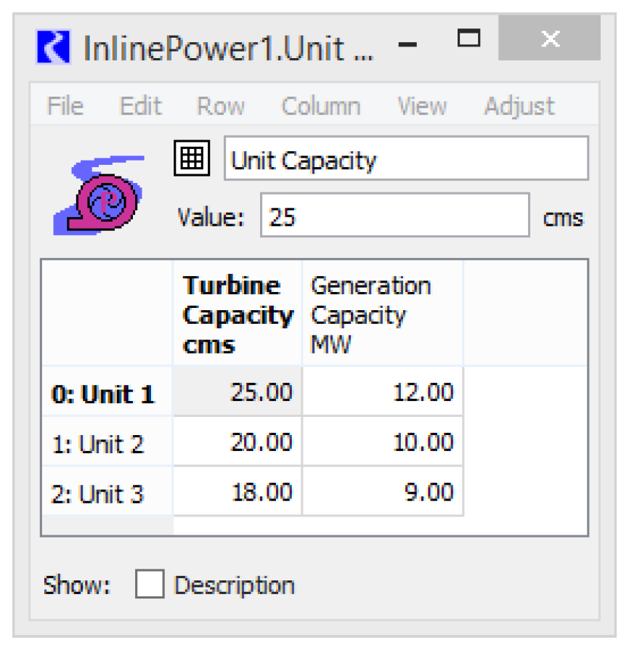Open the View menu
629x645 pixels.
[421, 106]
